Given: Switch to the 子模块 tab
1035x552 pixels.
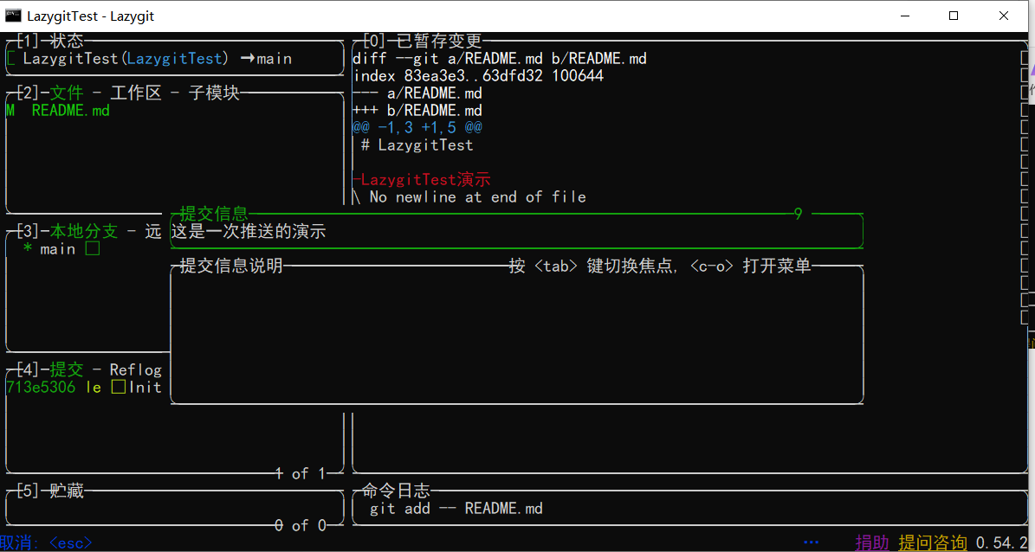Looking at the screenshot, I should pos(214,93).
